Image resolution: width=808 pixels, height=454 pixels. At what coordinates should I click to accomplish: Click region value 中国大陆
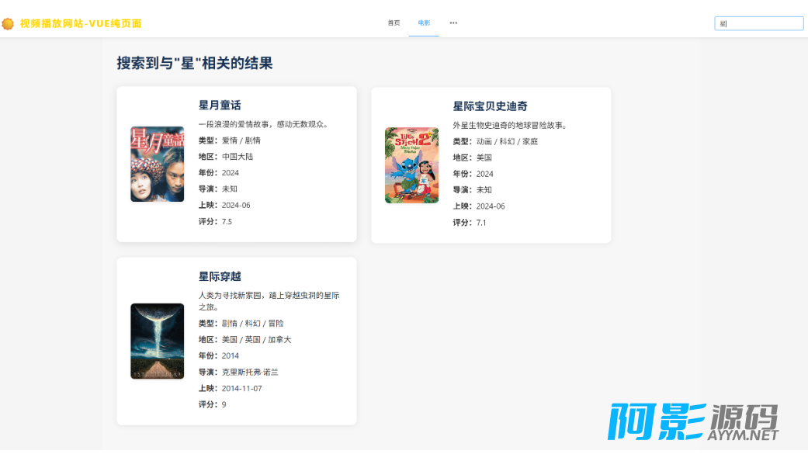tap(238, 156)
